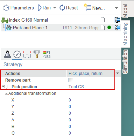
Task: Click the page icon on Pick and Place row
Action: 103,28
